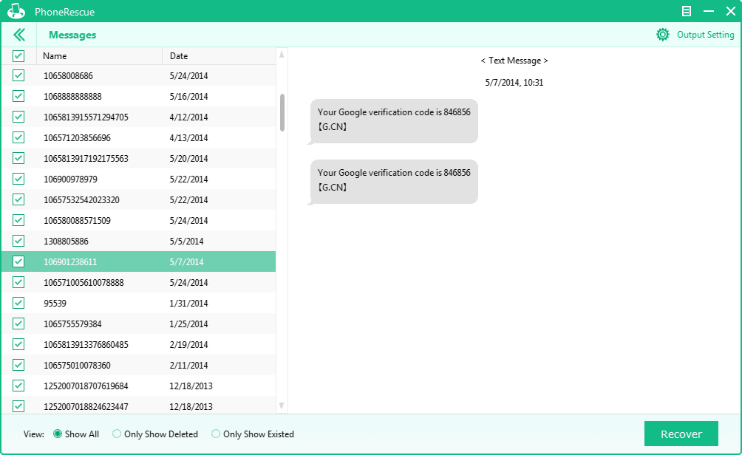Select the 106900978979 conversation
Viewport: 742px width, 455px height.
tap(139, 179)
